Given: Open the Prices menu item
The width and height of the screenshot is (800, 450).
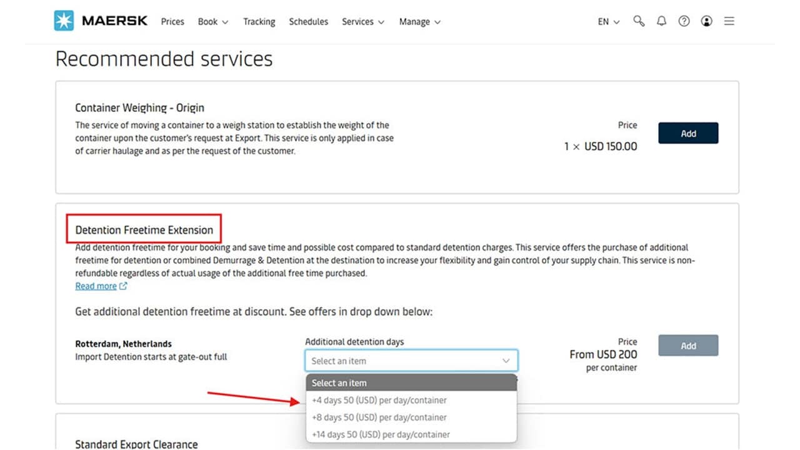Looking at the screenshot, I should (x=172, y=21).
